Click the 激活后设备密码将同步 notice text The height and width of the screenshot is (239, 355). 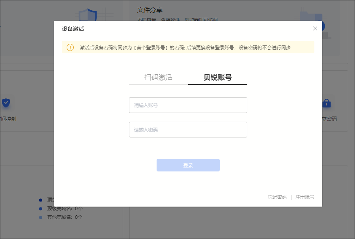click(x=185, y=48)
